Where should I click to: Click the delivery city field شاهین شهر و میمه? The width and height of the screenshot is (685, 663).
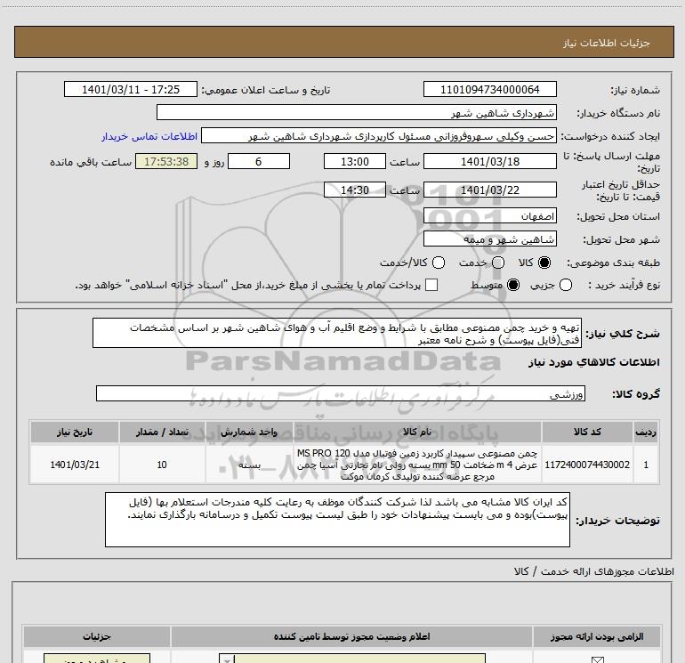point(489,239)
